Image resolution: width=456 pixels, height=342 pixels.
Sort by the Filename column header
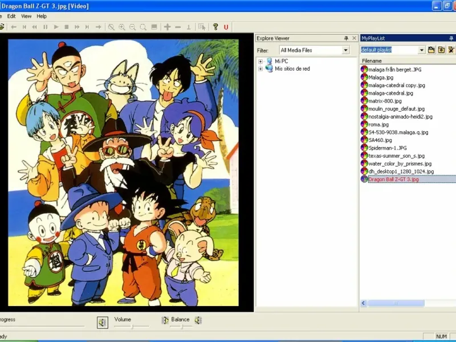[x=408, y=61]
